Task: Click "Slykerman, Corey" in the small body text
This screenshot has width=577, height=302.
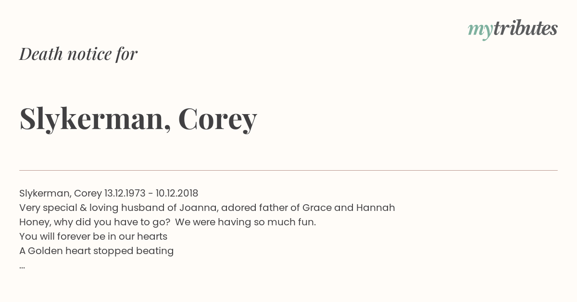Action: 60,194
